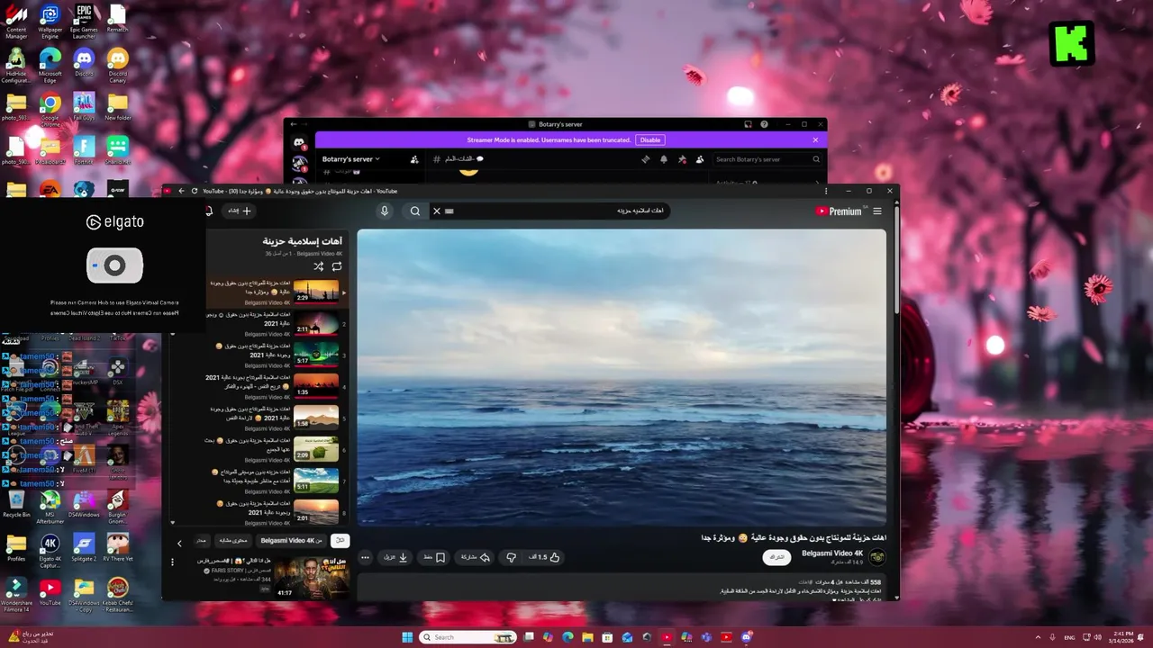The image size is (1153, 648).
Task: Toggle Discord member list icon
Action: [700, 159]
